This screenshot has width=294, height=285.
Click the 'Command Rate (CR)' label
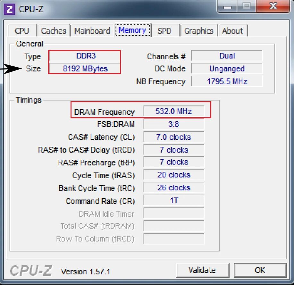[100, 201]
